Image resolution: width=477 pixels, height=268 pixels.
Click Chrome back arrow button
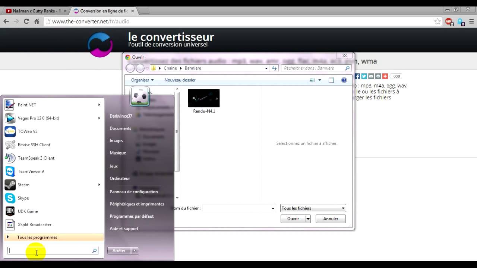pyautogui.click(x=6, y=22)
